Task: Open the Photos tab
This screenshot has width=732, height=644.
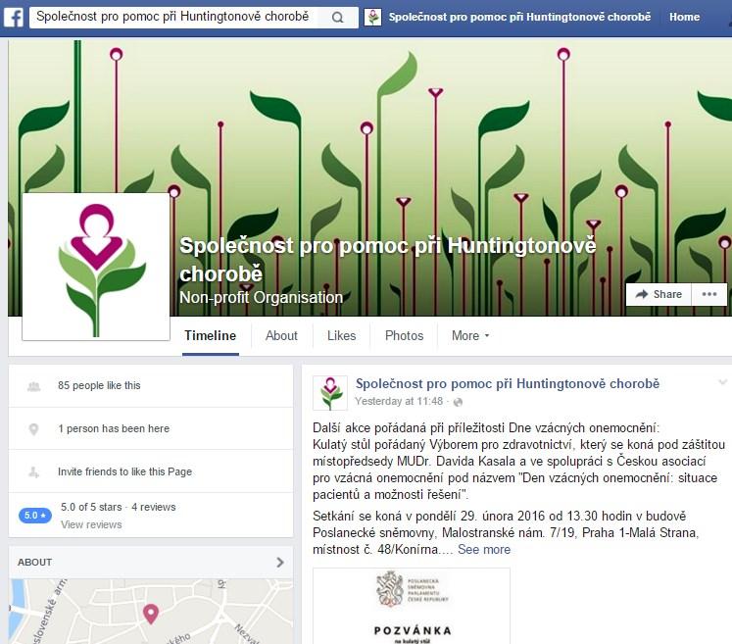Action: click(x=405, y=336)
